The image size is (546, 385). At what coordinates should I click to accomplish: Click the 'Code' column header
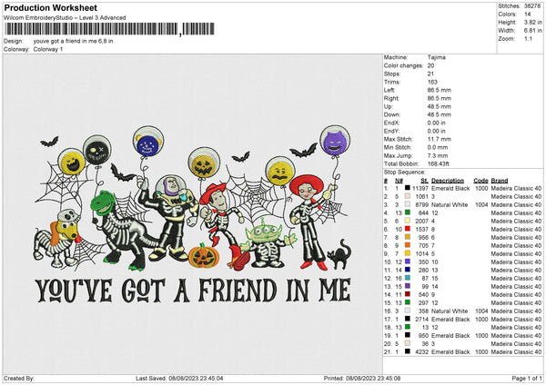pos(480,181)
